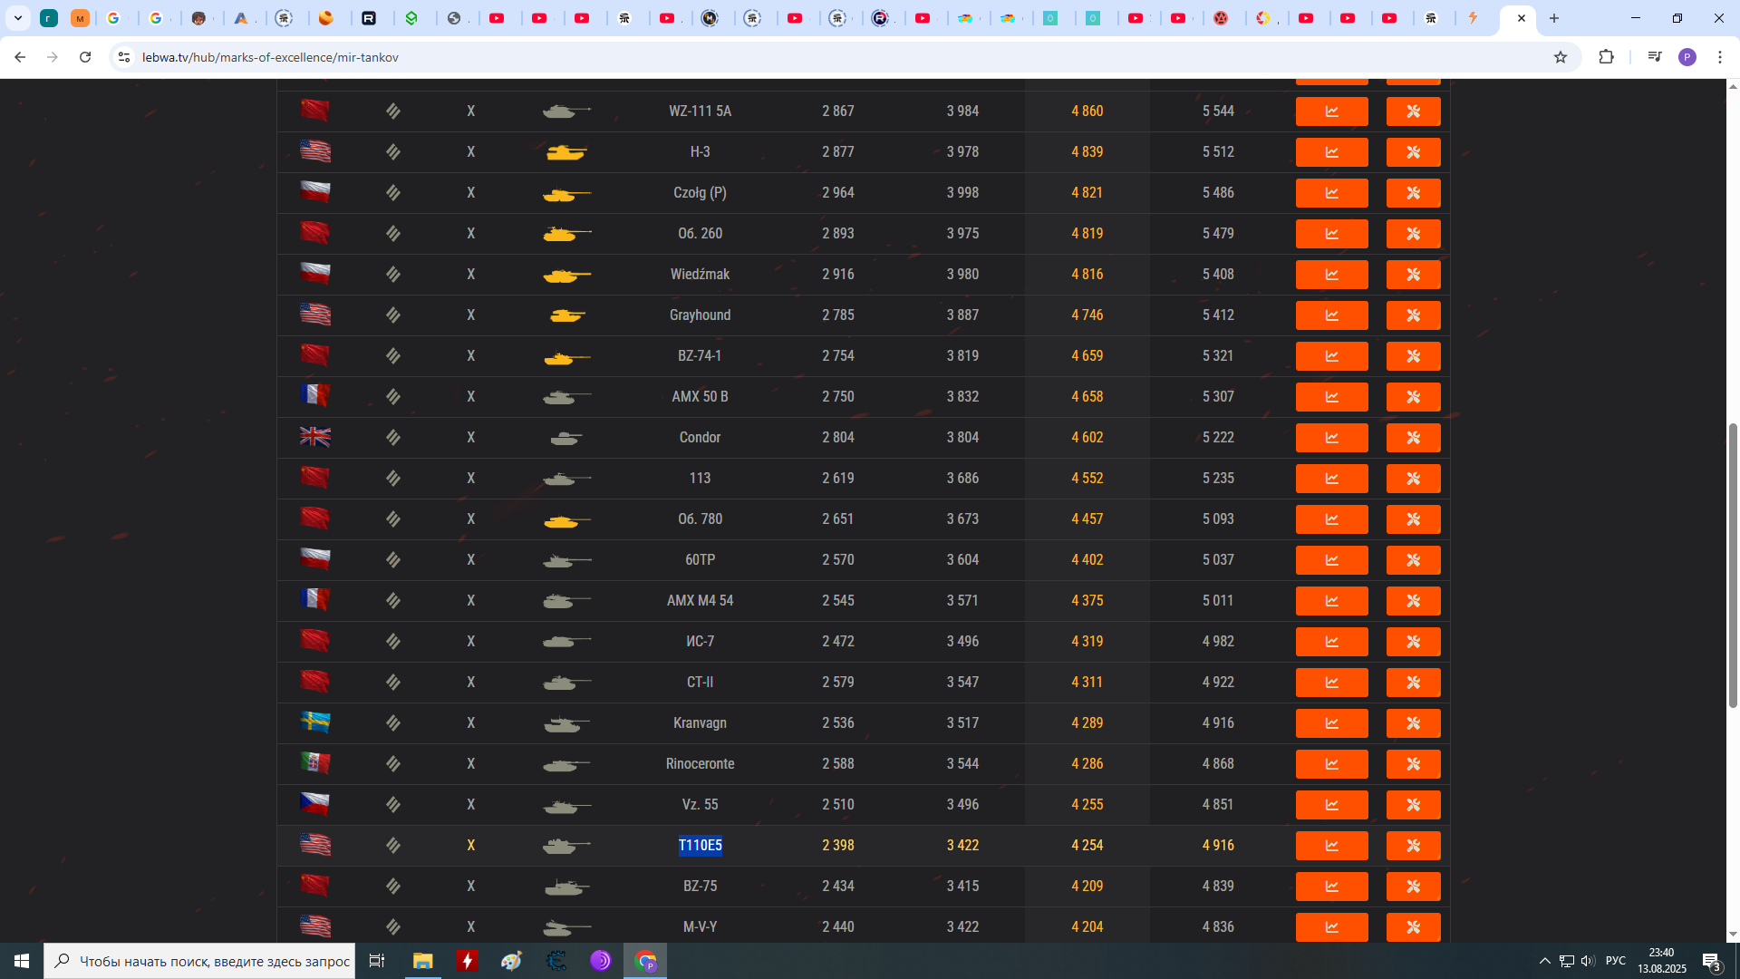Viewport: 1740px width, 979px height.
Task: Click the highlighted T110E5 tank name
Action: click(700, 846)
